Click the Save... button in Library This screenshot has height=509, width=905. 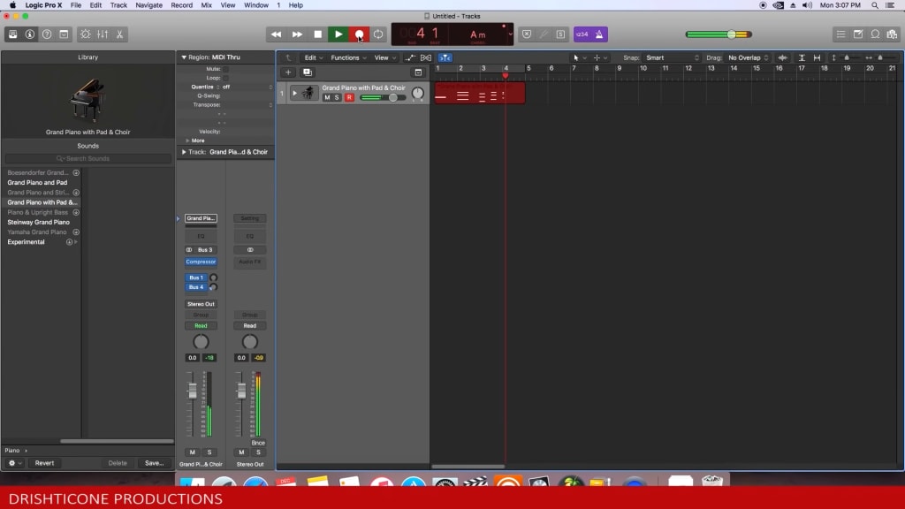point(154,463)
